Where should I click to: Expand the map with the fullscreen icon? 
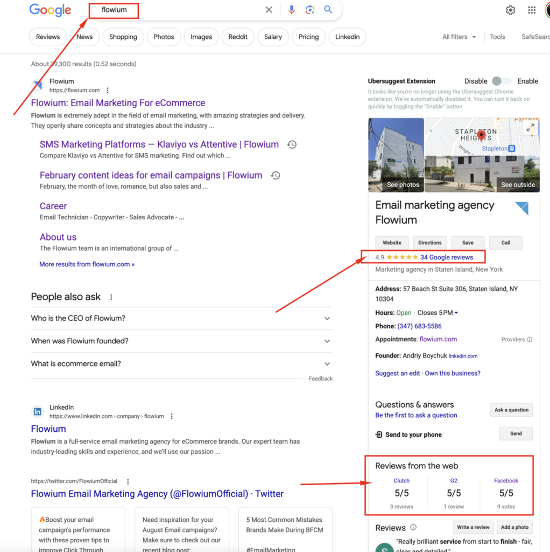coord(530,127)
